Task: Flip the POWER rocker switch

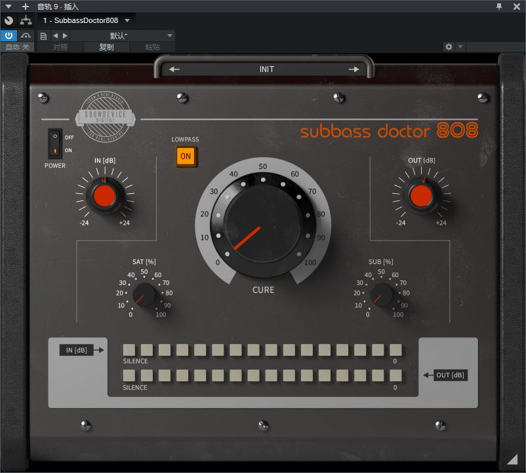Action: 55,143
